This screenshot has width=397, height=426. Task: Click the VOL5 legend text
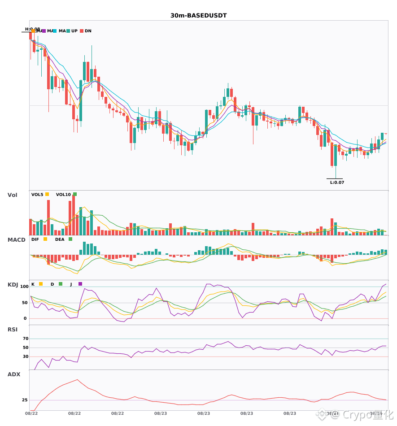tap(37, 195)
